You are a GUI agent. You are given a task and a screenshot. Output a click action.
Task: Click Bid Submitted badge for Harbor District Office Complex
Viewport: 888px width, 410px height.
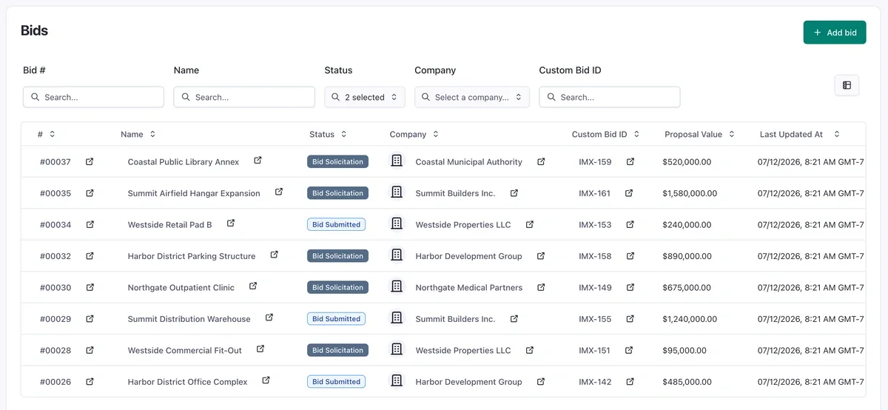click(336, 382)
